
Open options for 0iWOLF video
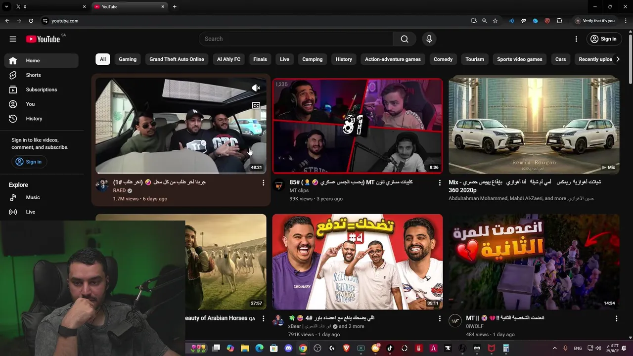[x=616, y=318]
